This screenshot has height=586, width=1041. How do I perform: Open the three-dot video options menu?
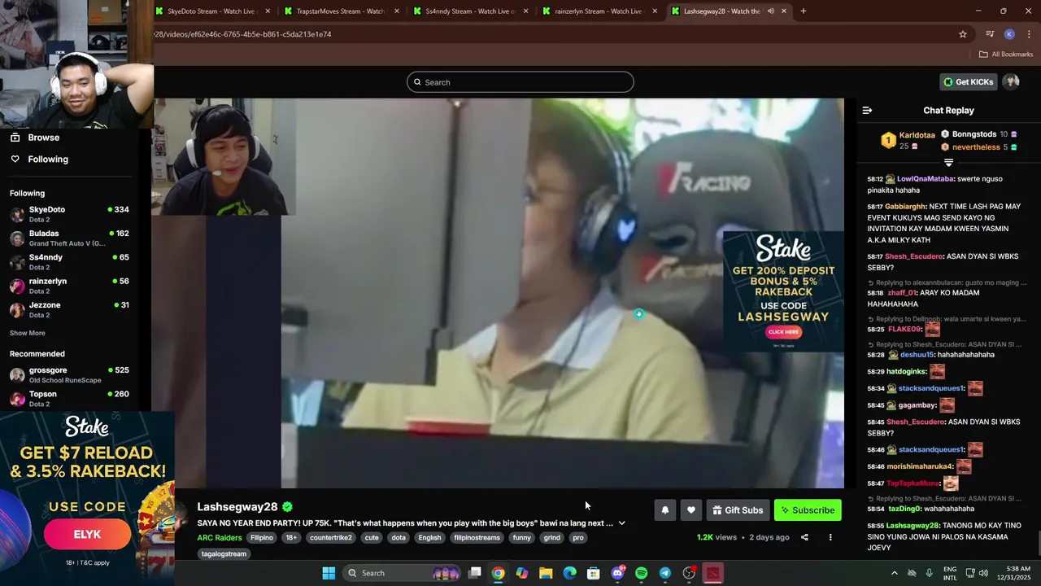[x=830, y=537]
